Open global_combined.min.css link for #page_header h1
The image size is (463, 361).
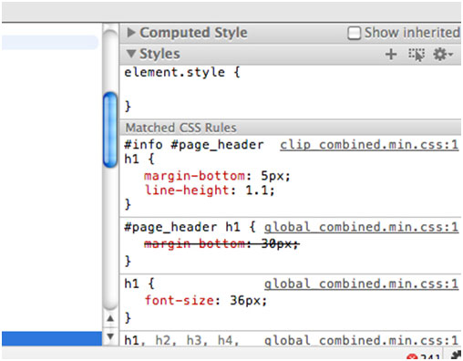click(361, 227)
